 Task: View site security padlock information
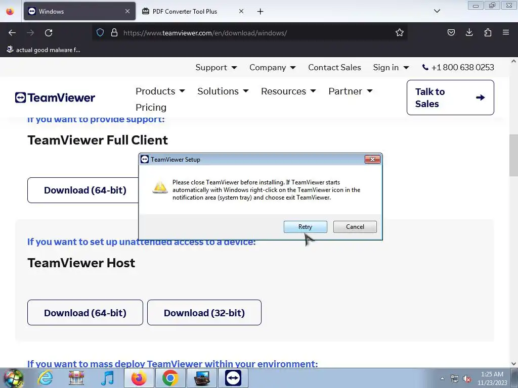(114, 33)
